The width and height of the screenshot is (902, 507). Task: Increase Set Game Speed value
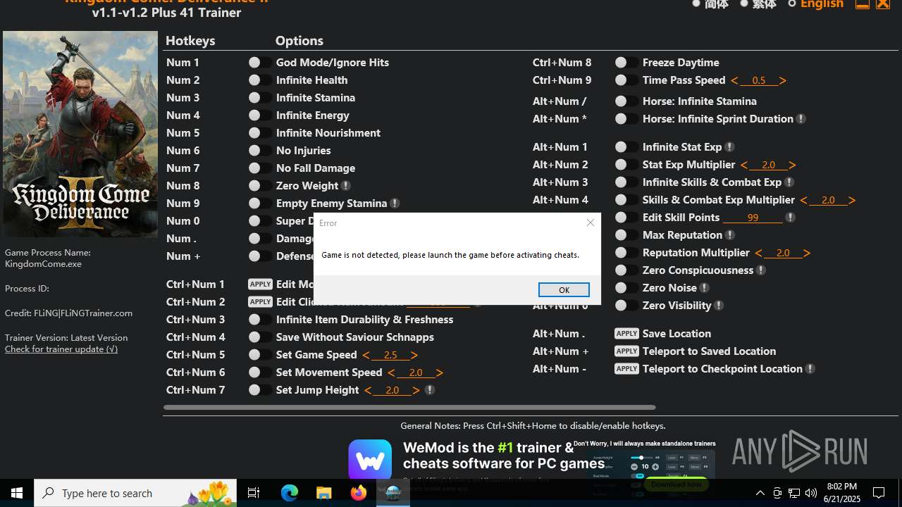pos(414,356)
